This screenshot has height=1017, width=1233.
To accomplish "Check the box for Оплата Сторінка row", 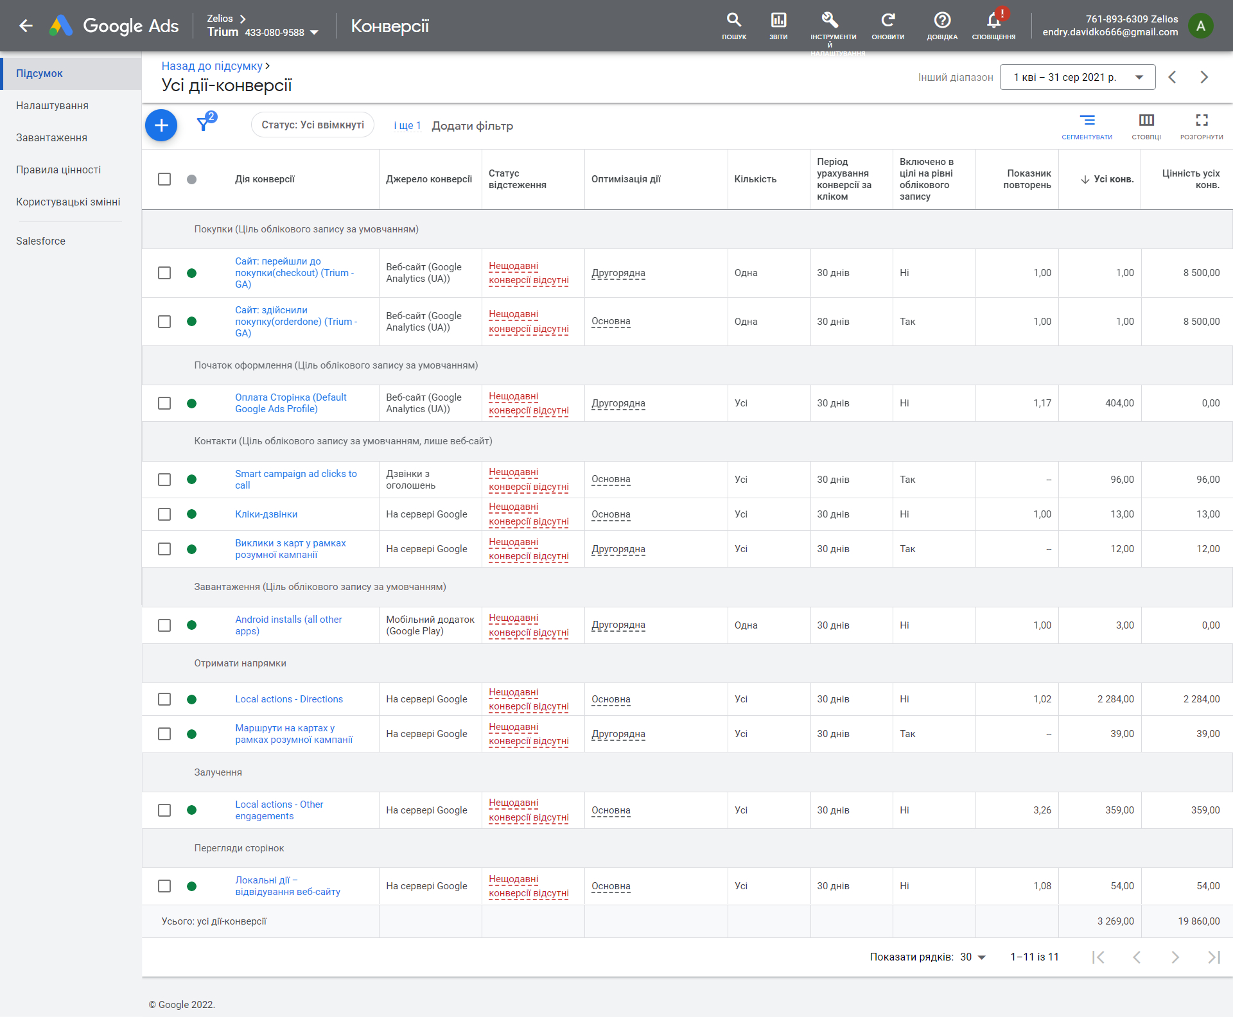I will point(164,403).
